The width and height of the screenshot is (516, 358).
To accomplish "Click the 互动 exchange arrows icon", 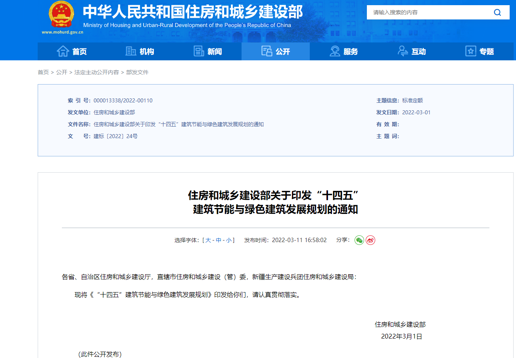I will (x=403, y=51).
